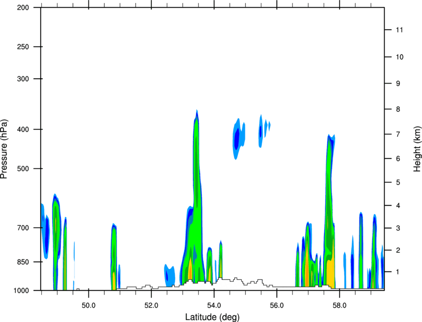Click the blue patch near 54.7 latitude aloft
This screenshot has height=322, width=422.
(x=237, y=138)
